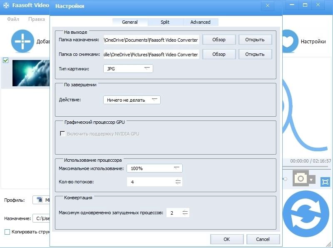Click Обзор for Папка назначения
Screen dimensions: 333x248
click(219, 40)
